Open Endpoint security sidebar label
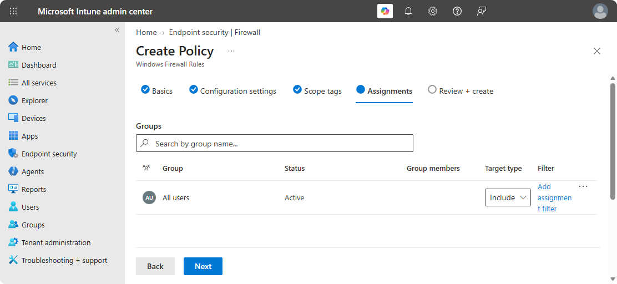The image size is (617, 284). tap(49, 154)
